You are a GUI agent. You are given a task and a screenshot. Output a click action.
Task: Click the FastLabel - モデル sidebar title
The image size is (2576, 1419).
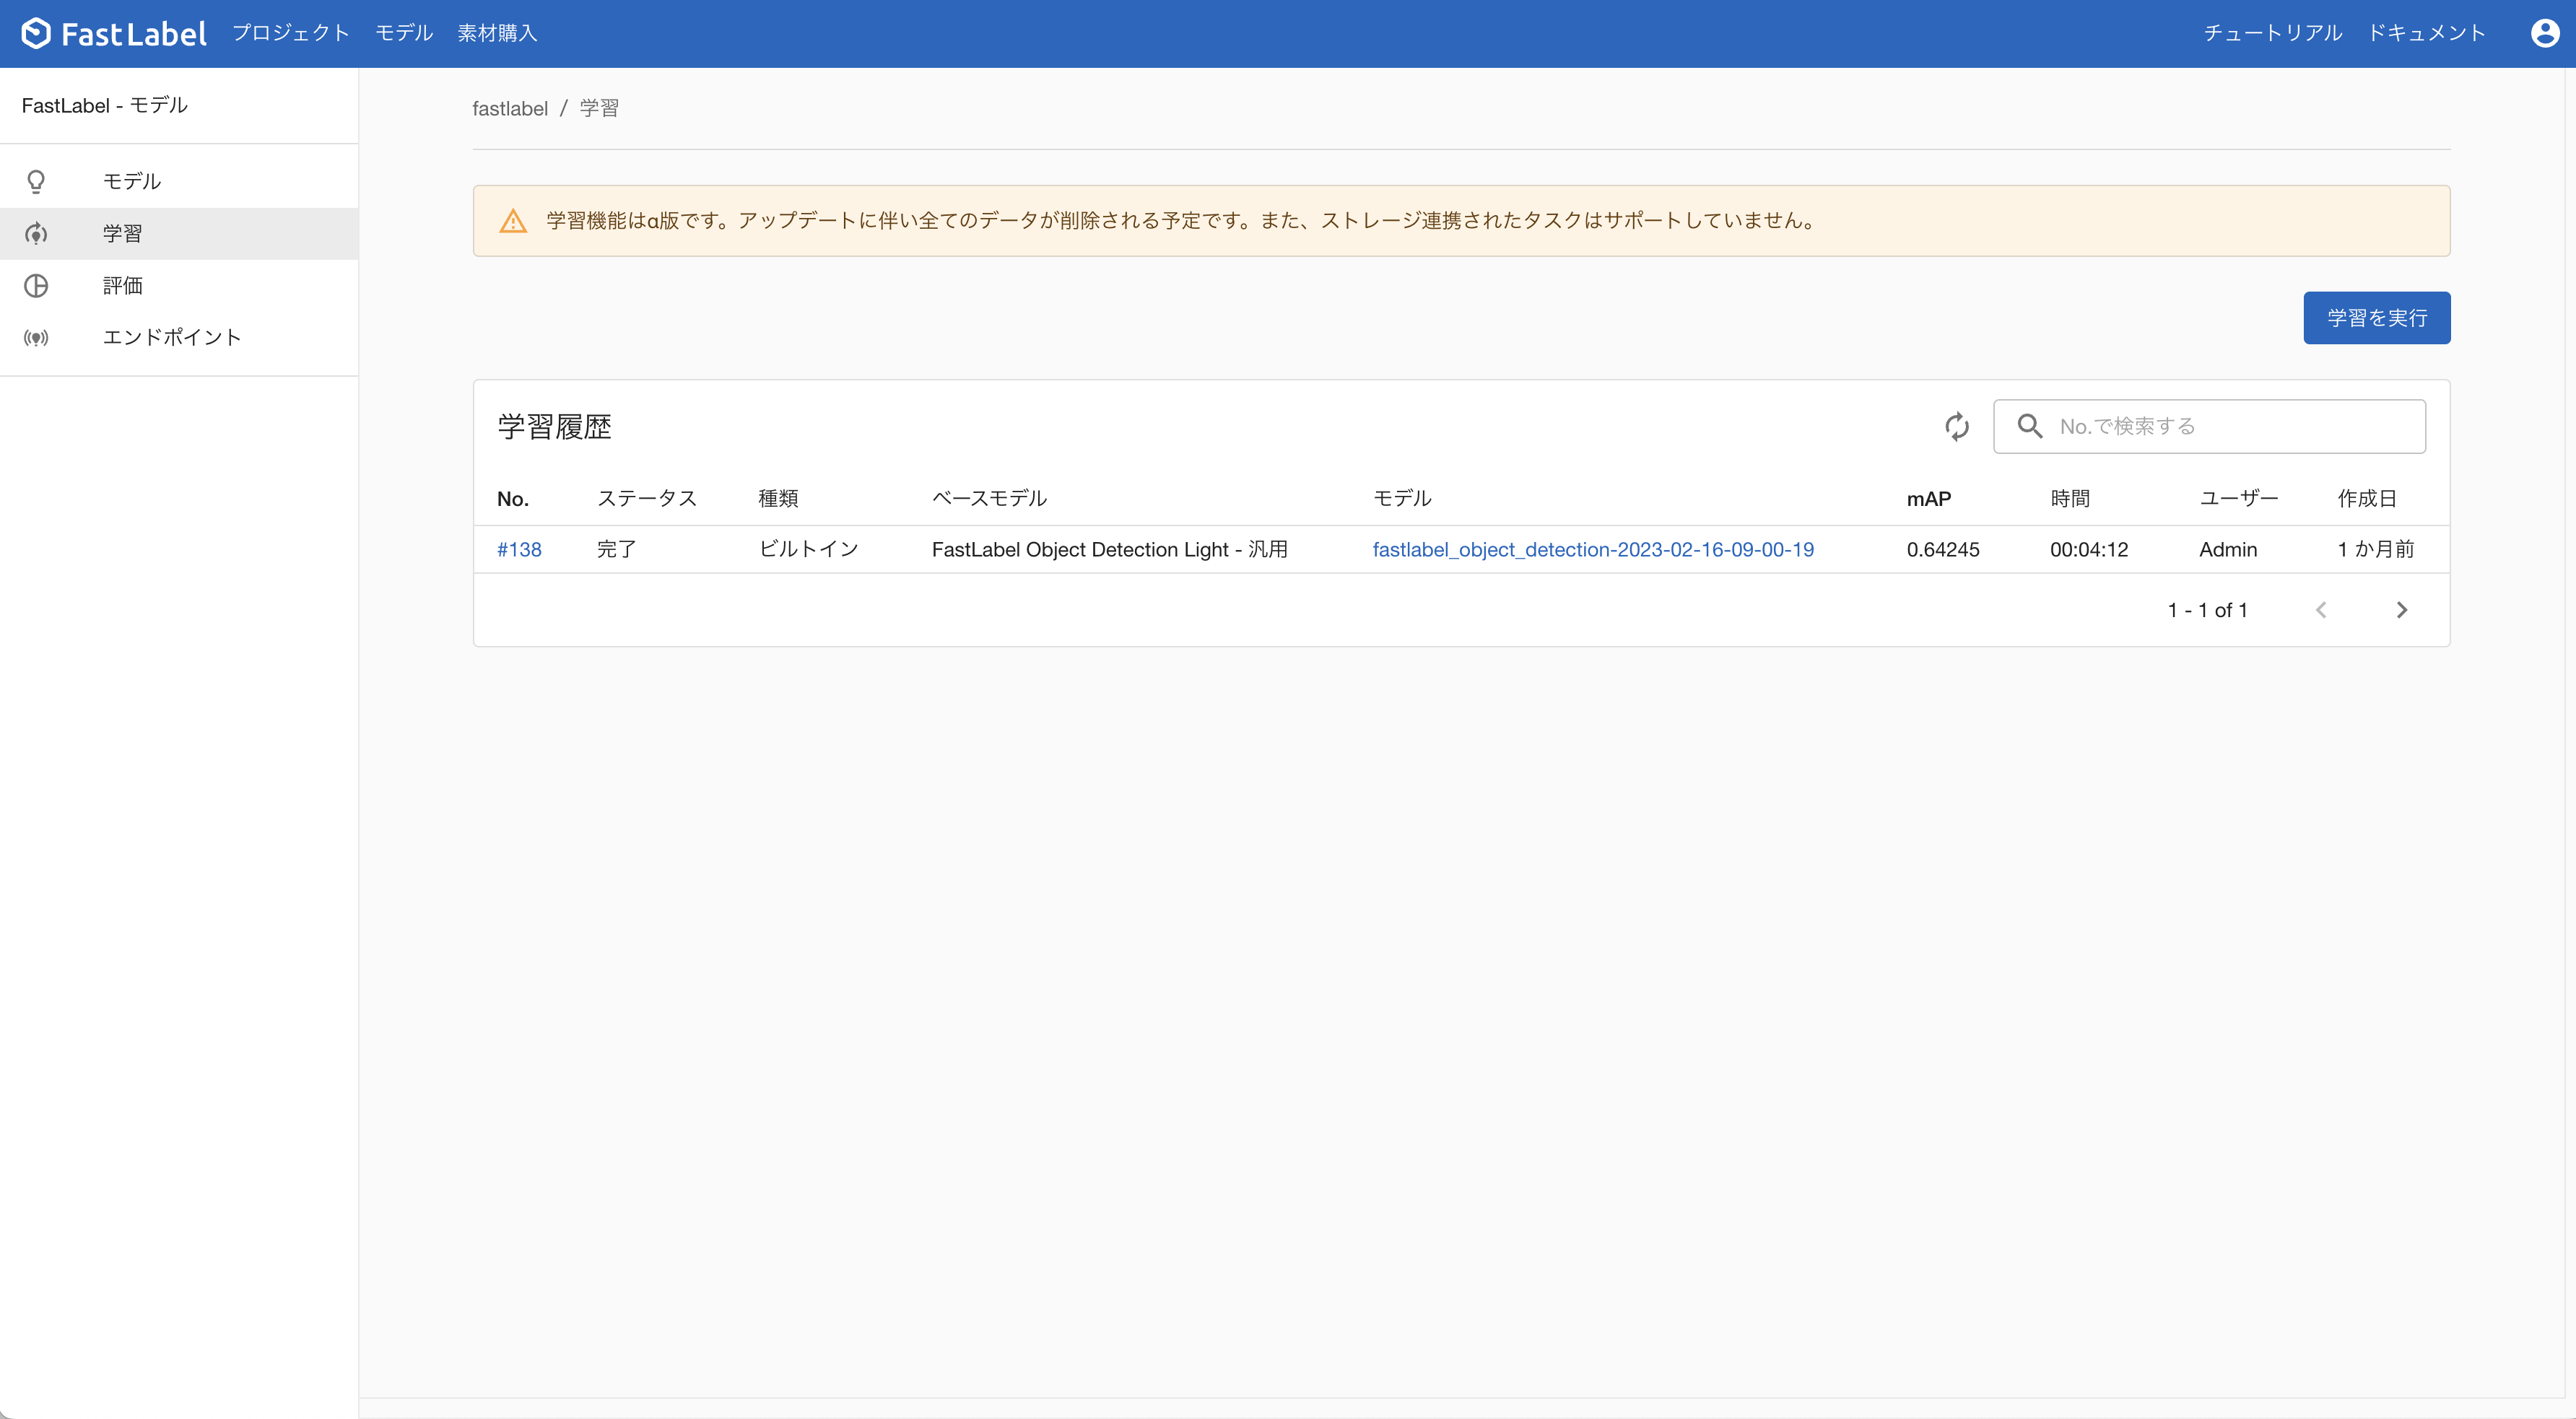pyautogui.click(x=105, y=106)
